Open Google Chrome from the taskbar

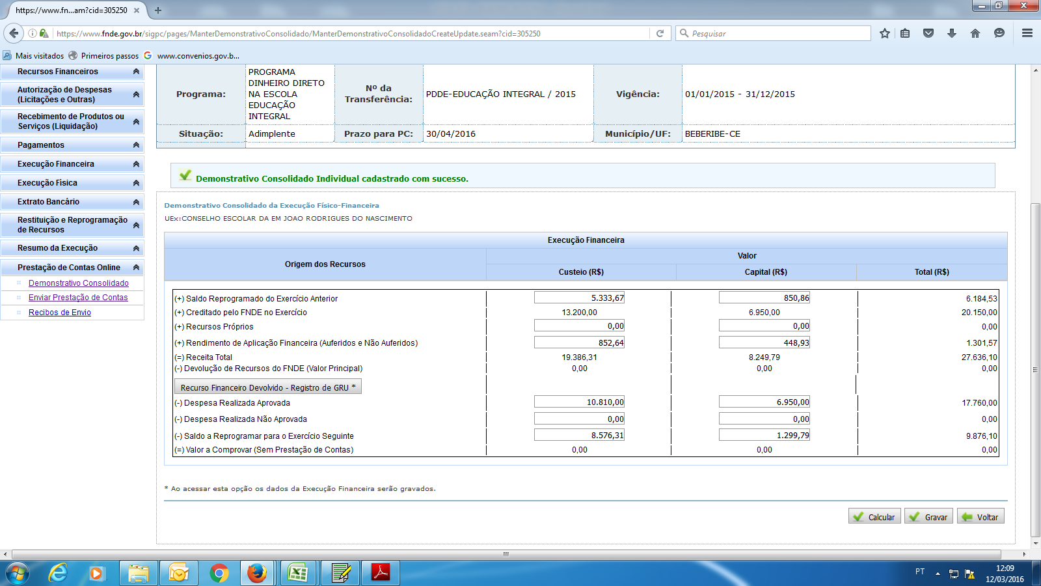coord(219,573)
